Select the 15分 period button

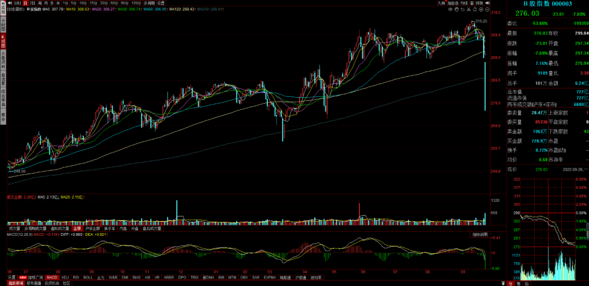93,3
